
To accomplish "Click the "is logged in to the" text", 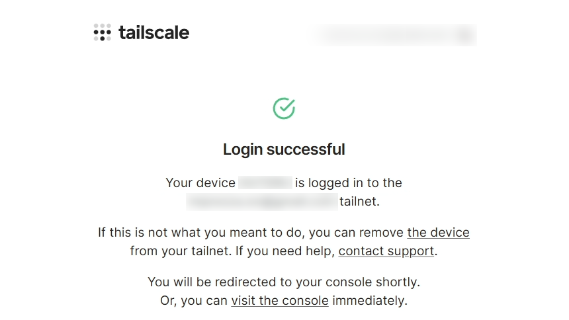I will click(x=349, y=183).
